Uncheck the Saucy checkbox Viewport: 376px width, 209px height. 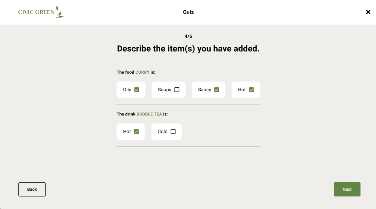217,90
